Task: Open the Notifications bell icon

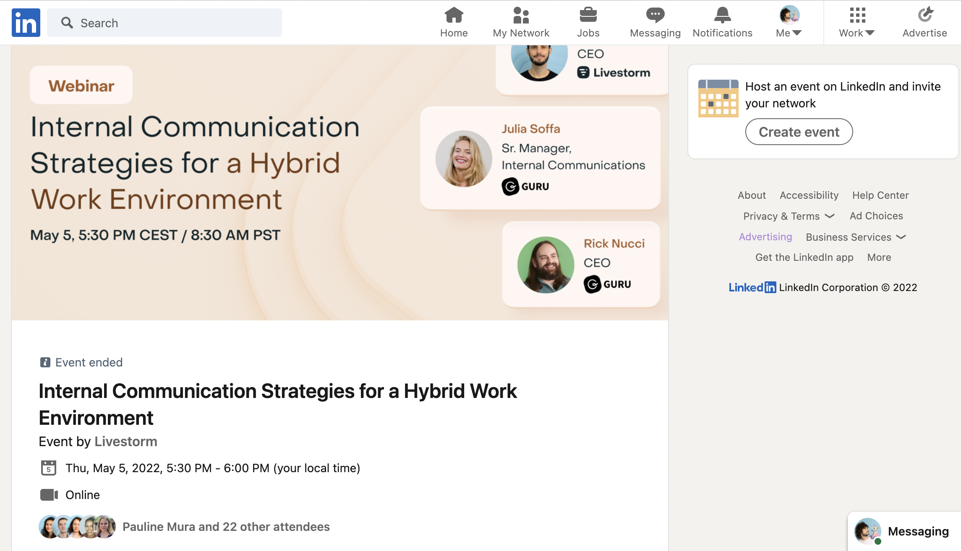Action: click(722, 15)
